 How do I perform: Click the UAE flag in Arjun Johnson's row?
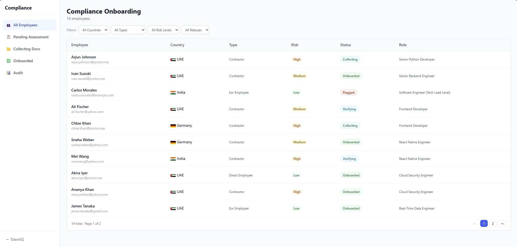coord(173,59)
